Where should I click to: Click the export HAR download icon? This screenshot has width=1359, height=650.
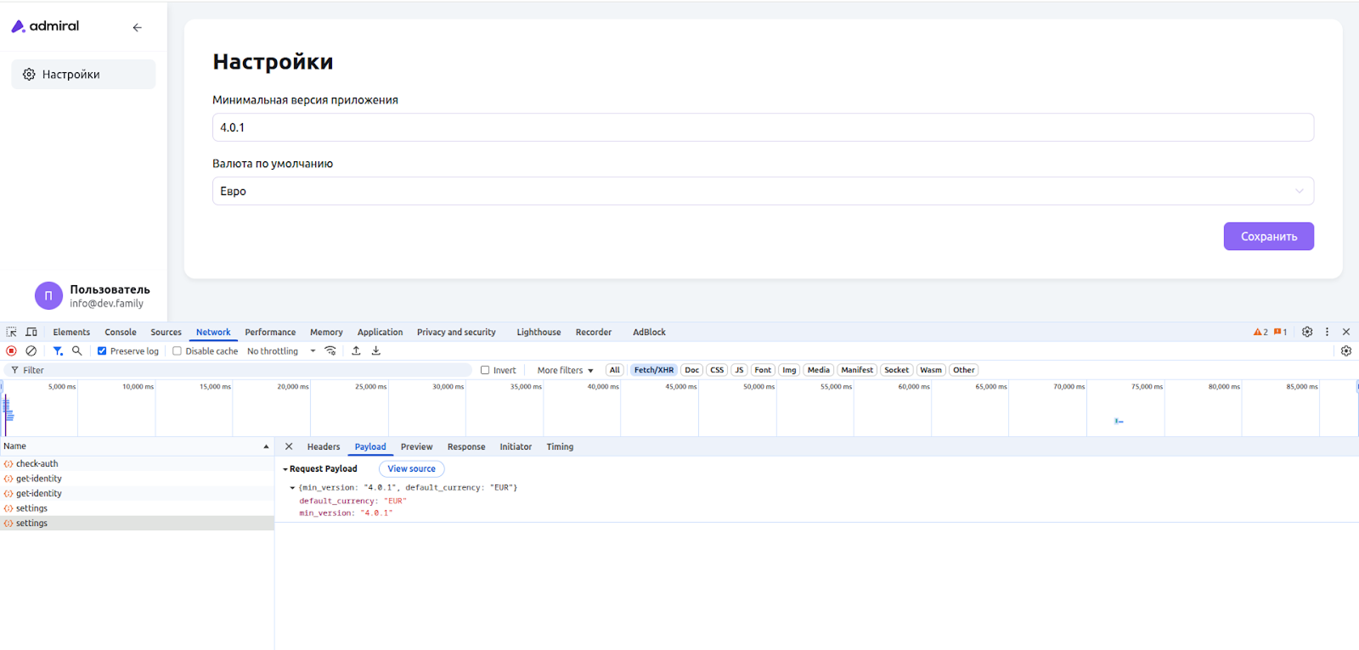coord(376,351)
